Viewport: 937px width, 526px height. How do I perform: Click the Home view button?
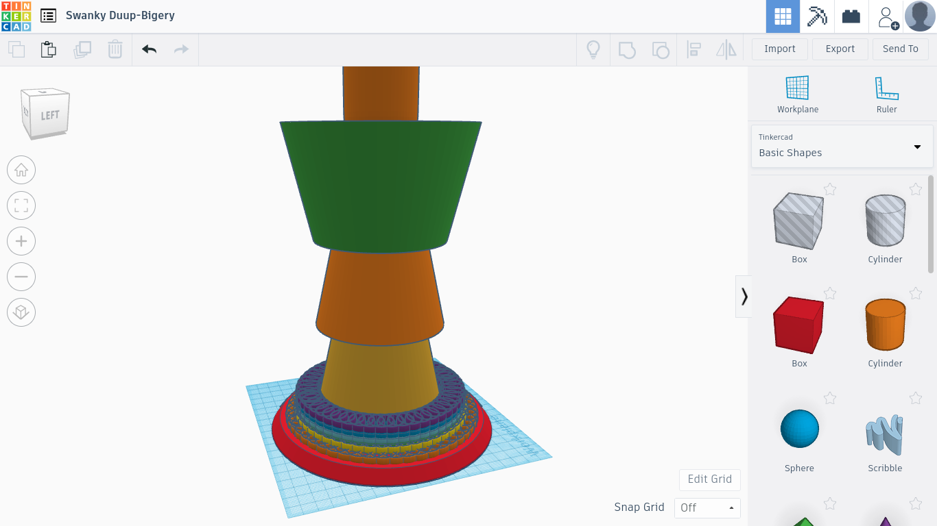pos(21,170)
